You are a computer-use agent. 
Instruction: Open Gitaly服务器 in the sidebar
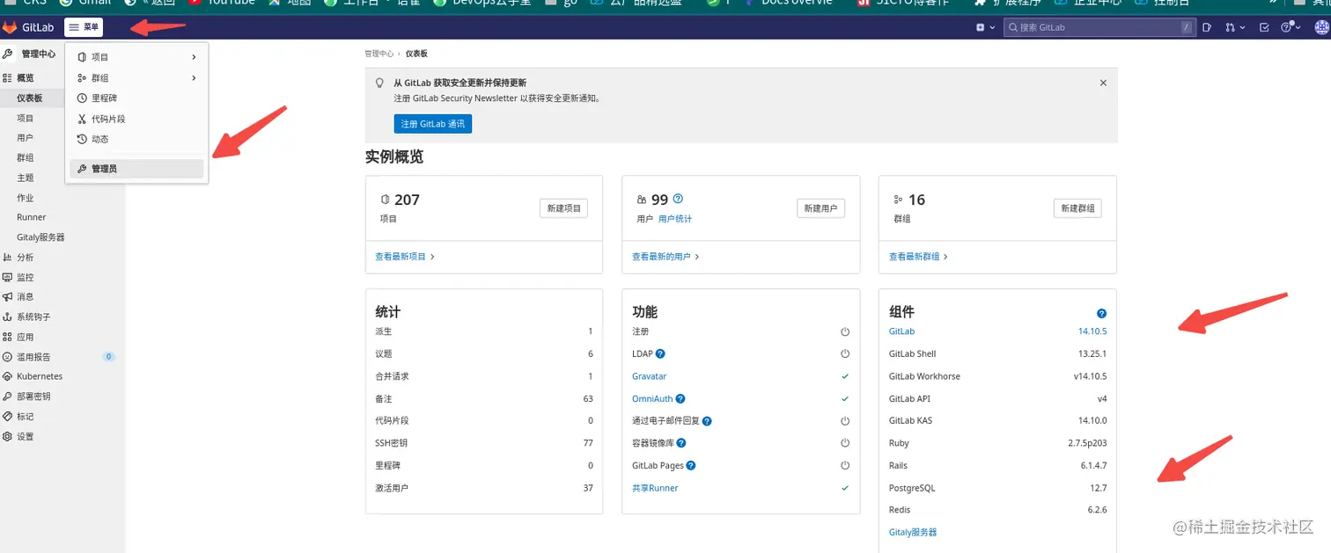click(x=40, y=237)
